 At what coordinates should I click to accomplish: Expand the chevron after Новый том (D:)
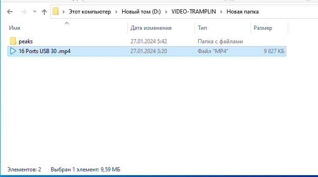[166, 12]
